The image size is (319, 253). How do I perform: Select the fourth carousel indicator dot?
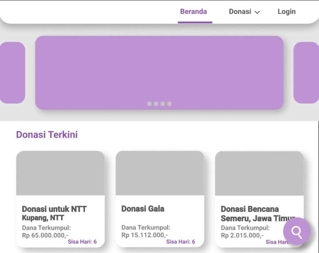[x=169, y=104]
